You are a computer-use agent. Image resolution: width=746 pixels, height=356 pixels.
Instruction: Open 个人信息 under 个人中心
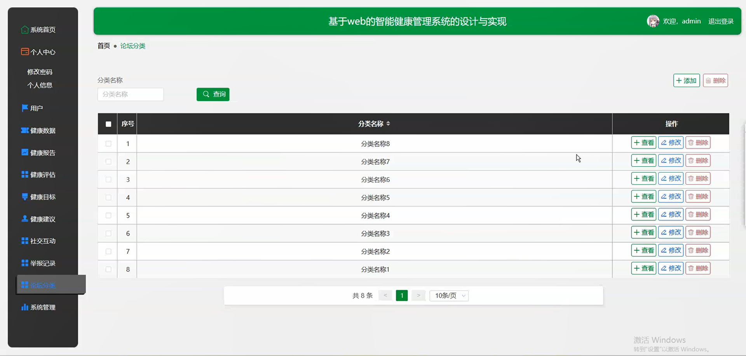coord(40,85)
